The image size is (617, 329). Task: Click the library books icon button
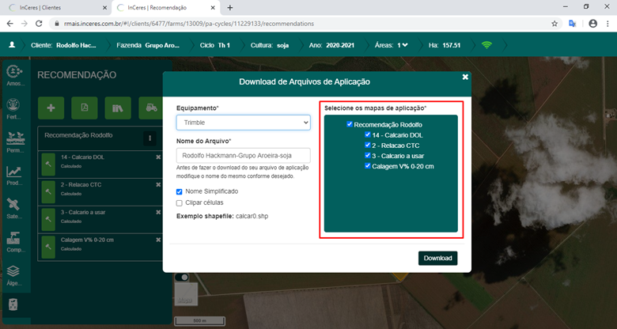coord(118,108)
